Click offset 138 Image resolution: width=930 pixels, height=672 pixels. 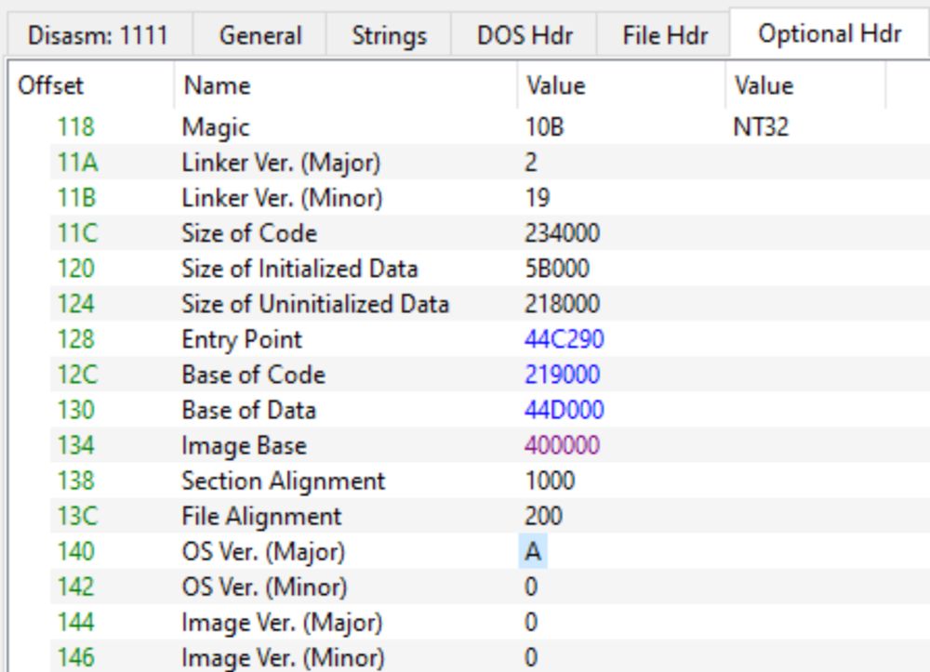click(x=76, y=481)
